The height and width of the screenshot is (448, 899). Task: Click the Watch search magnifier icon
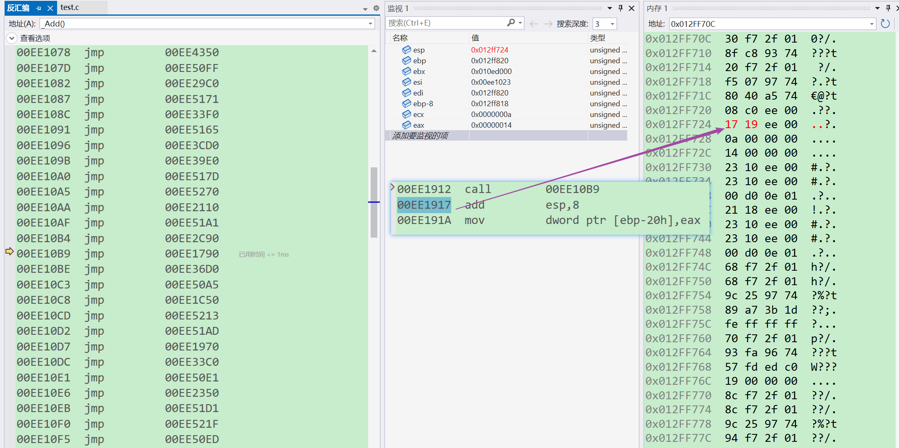click(x=511, y=23)
